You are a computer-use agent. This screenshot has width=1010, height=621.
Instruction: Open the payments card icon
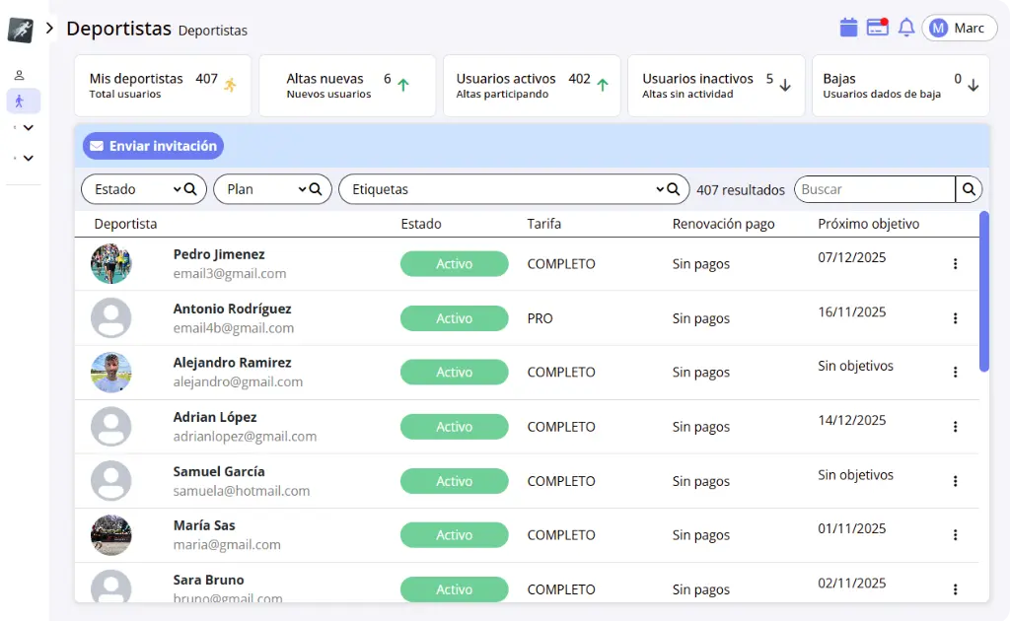877,28
